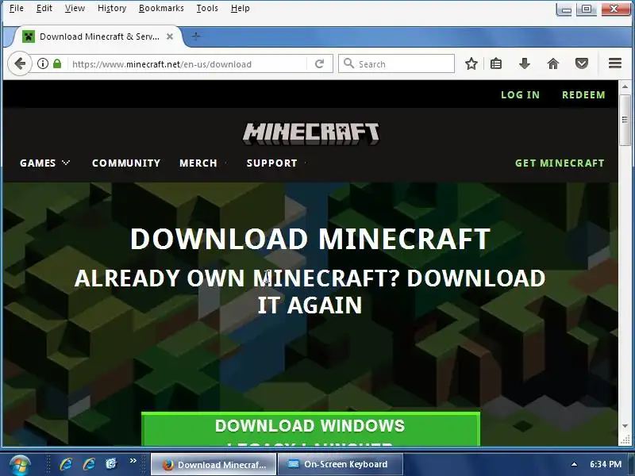Show bookmarks list icon in toolbar

point(496,63)
